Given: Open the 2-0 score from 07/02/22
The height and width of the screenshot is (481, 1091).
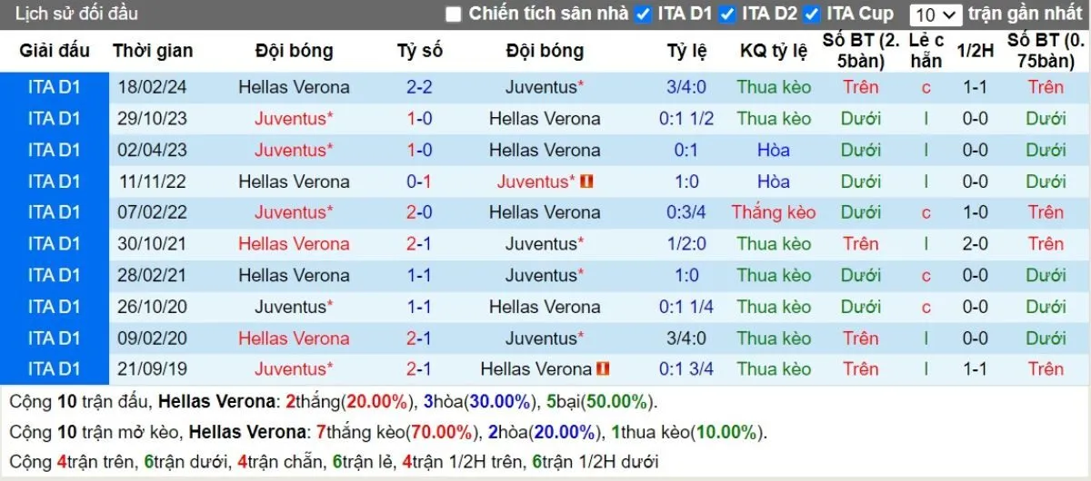Looking at the screenshot, I should 419,212.
